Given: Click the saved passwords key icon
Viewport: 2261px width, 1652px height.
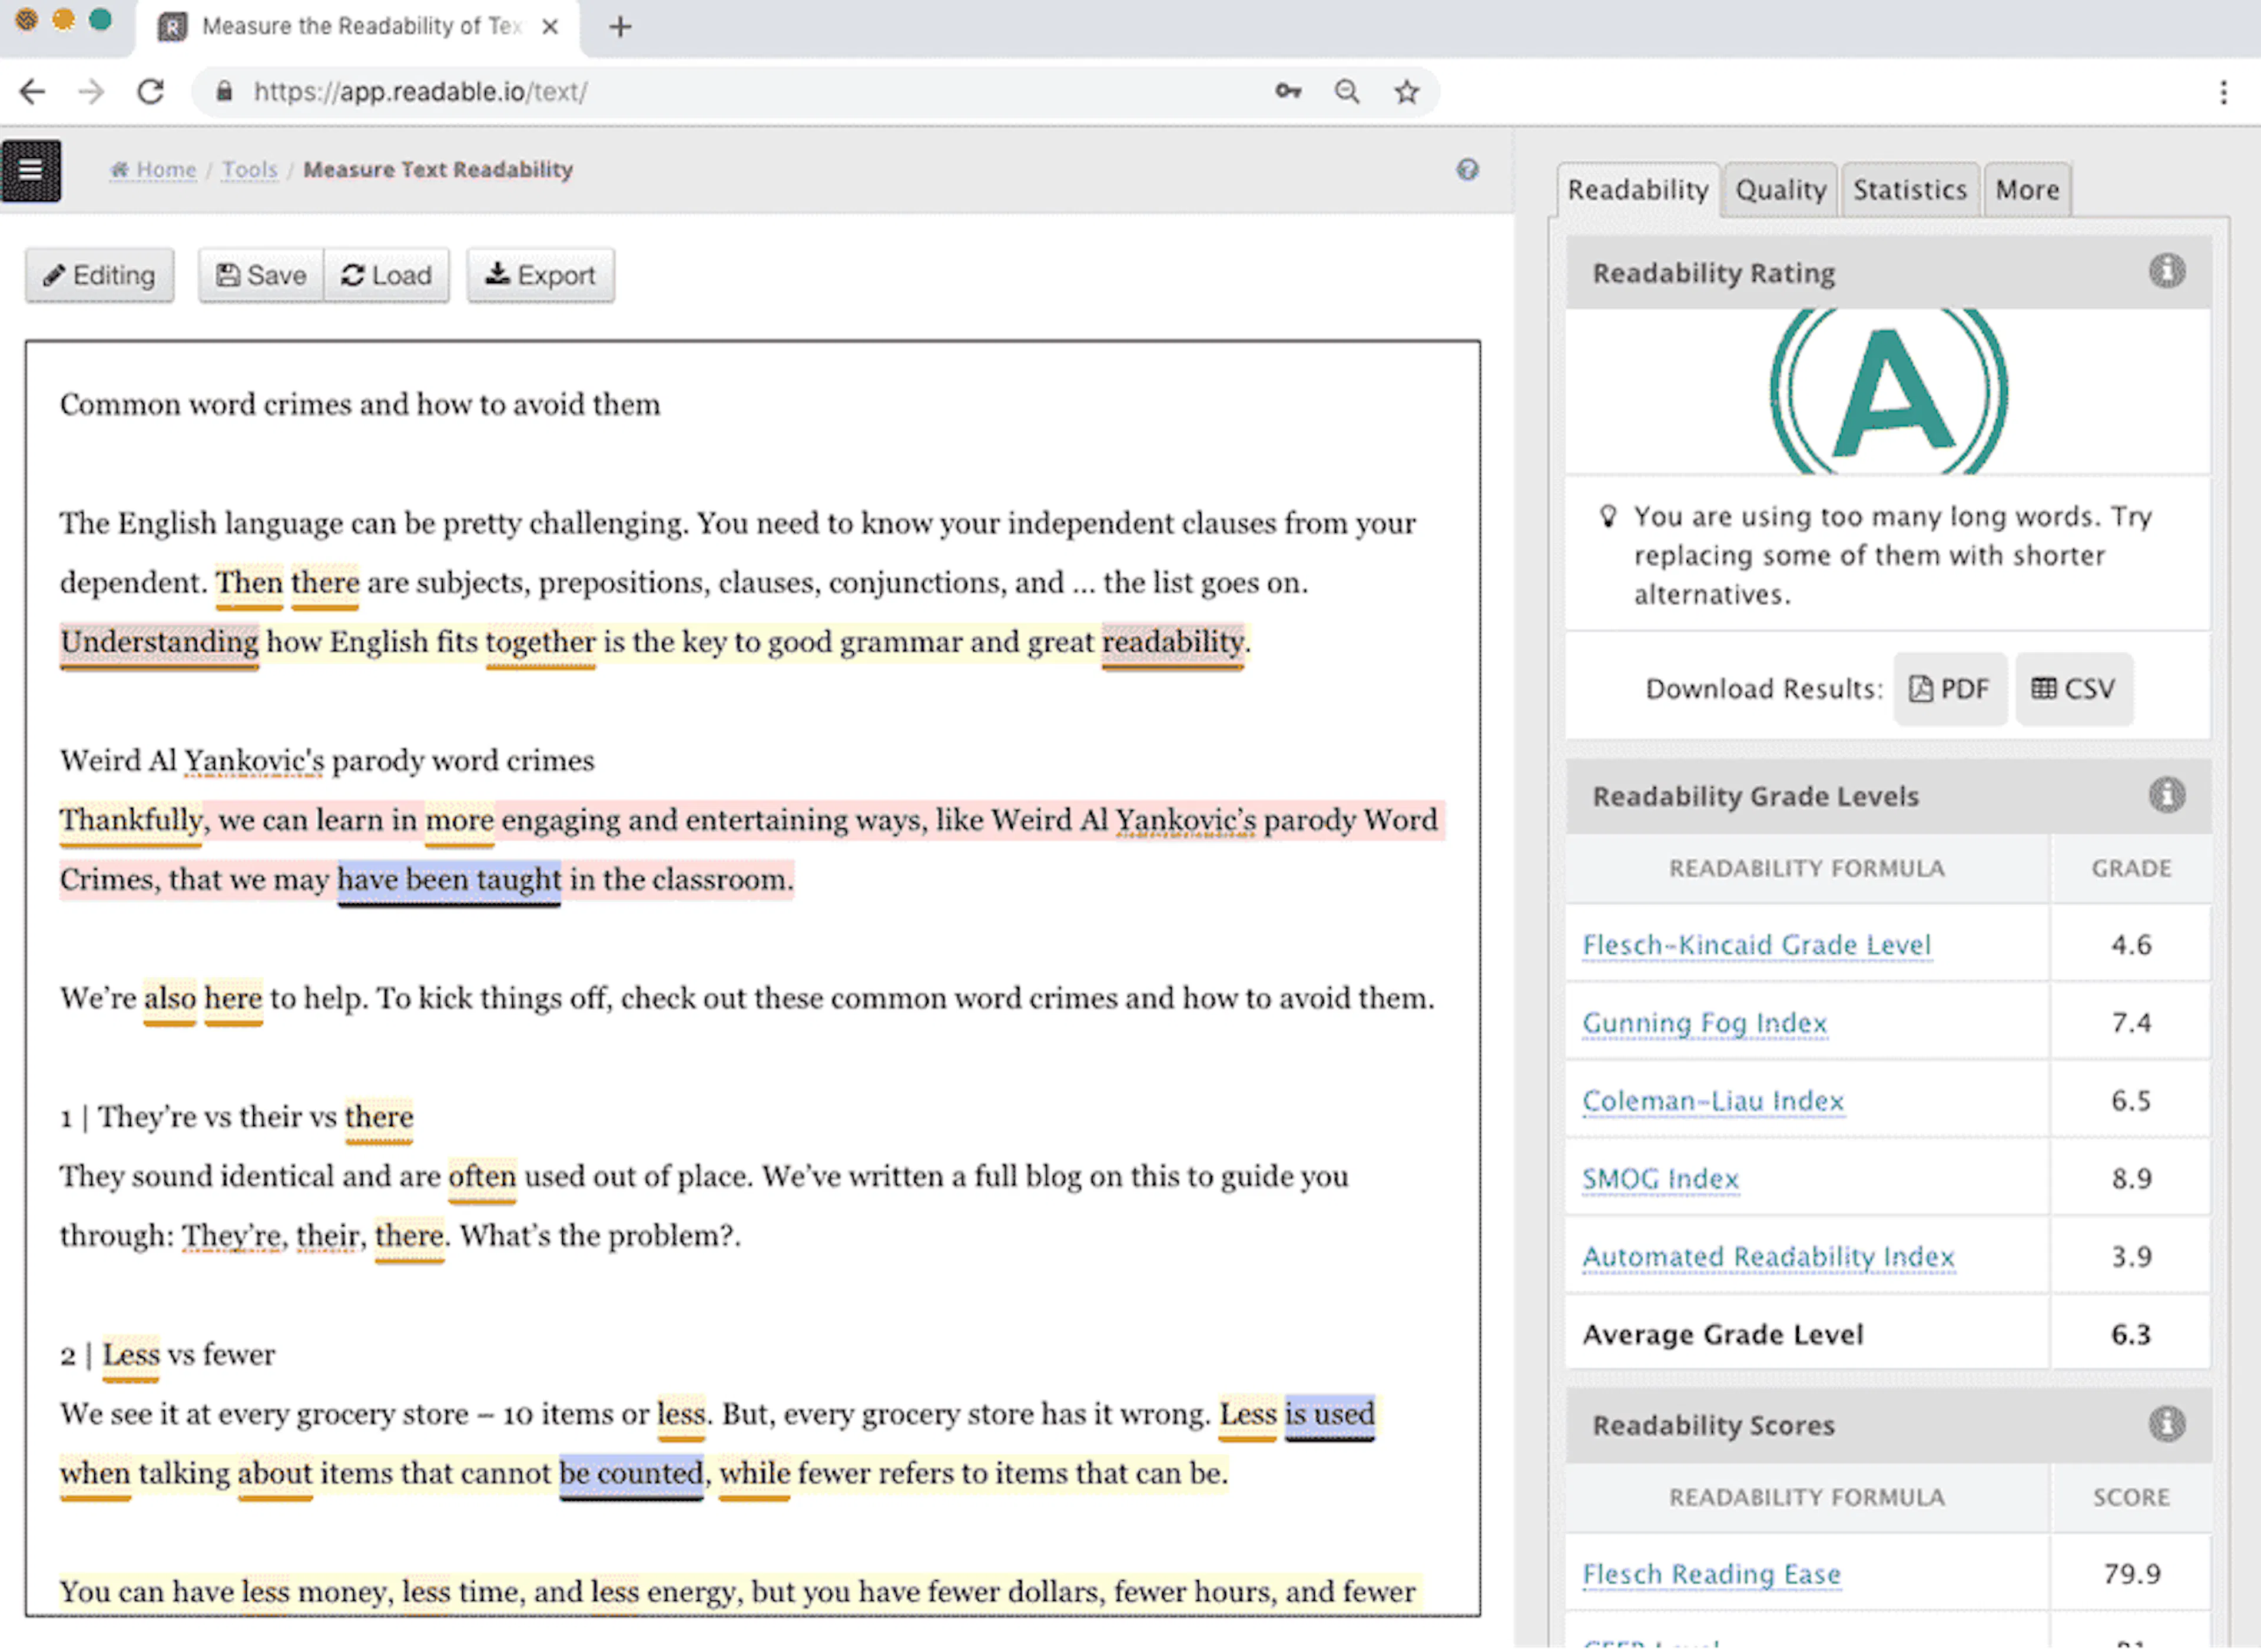Looking at the screenshot, I should coord(1288,92).
